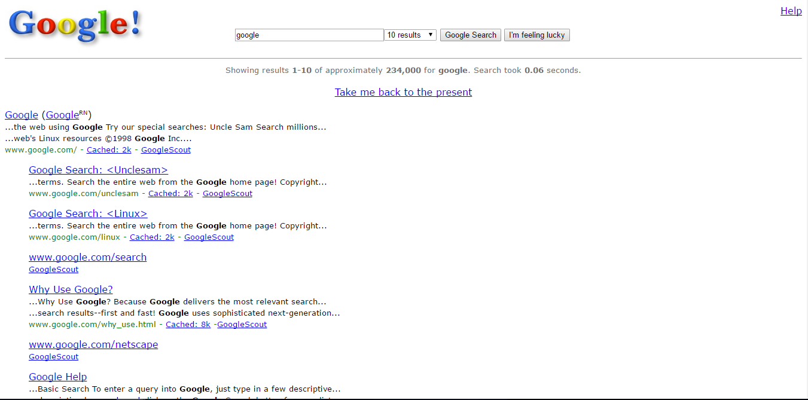Click the green www.google.com/unclesam URL text
Image resolution: width=808 pixels, height=400 pixels.
84,194
